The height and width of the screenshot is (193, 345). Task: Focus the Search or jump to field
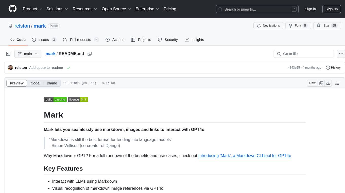click(x=257, y=9)
